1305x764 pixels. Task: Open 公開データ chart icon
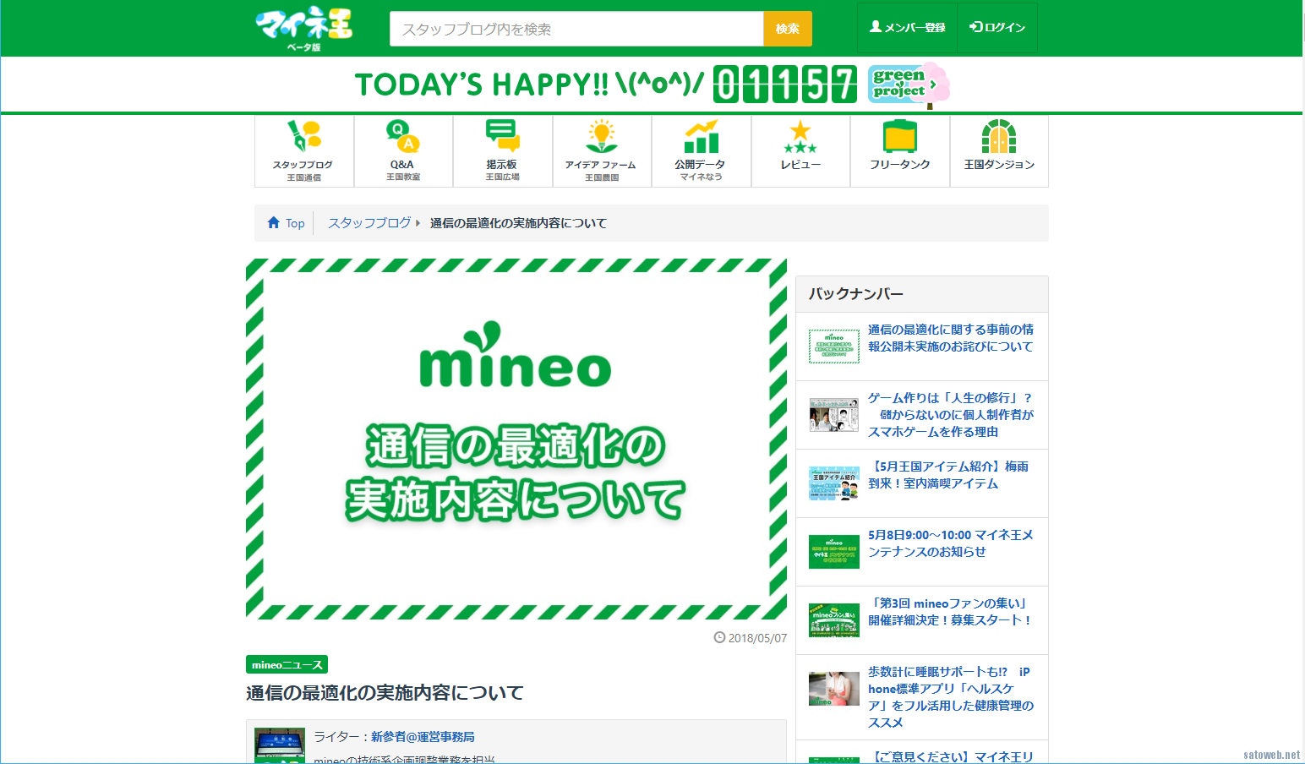(702, 150)
